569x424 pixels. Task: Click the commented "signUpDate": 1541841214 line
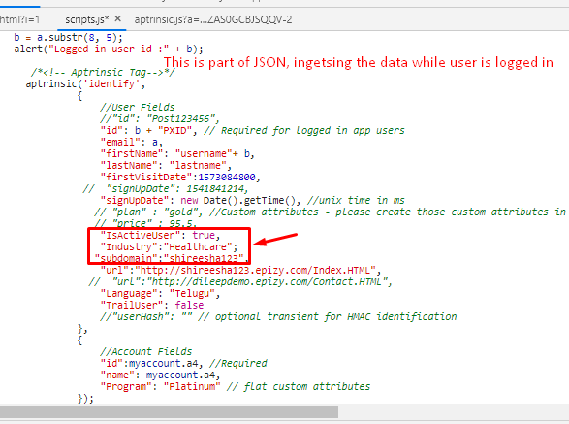166,188
